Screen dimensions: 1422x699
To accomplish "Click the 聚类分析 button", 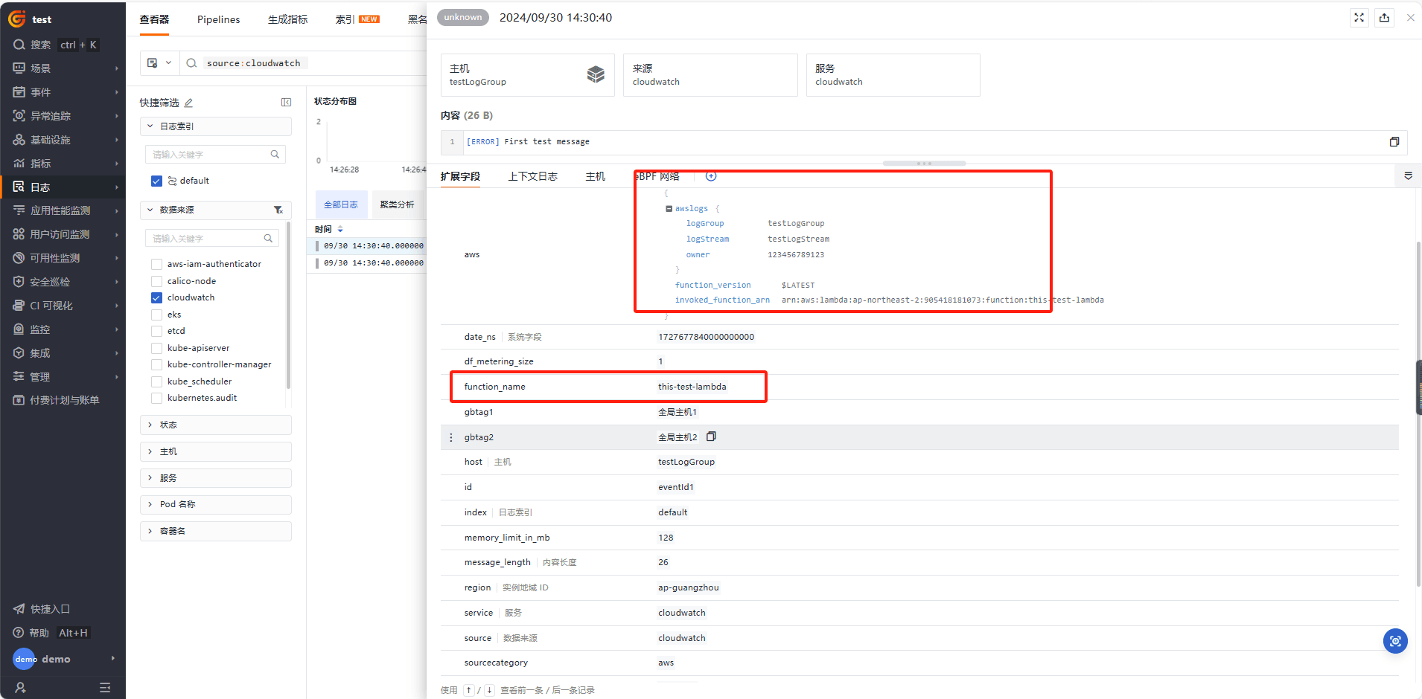I will (x=397, y=204).
